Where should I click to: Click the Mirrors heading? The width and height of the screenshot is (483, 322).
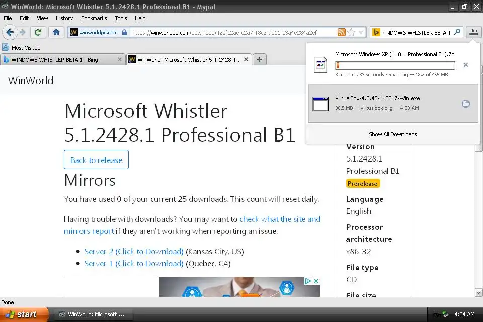[x=90, y=180]
